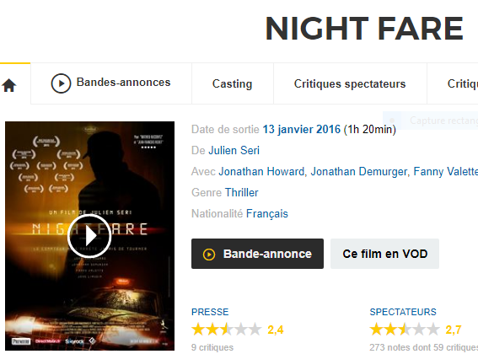Click the yellow play icon in Bande-annonce
478x354 pixels.
pyautogui.click(x=209, y=255)
